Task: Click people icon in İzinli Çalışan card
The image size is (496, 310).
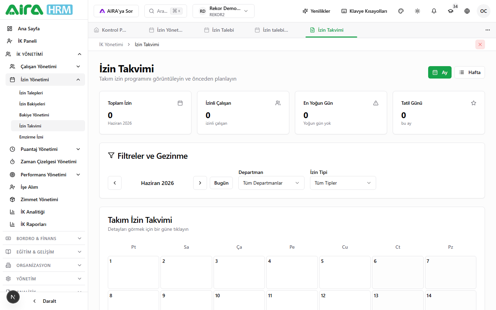Action: (x=278, y=103)
